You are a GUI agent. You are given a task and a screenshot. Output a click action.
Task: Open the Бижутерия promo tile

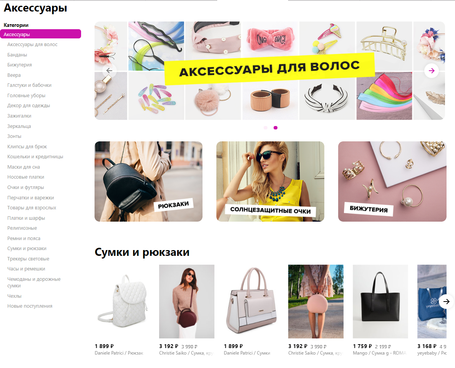(392, 182)
